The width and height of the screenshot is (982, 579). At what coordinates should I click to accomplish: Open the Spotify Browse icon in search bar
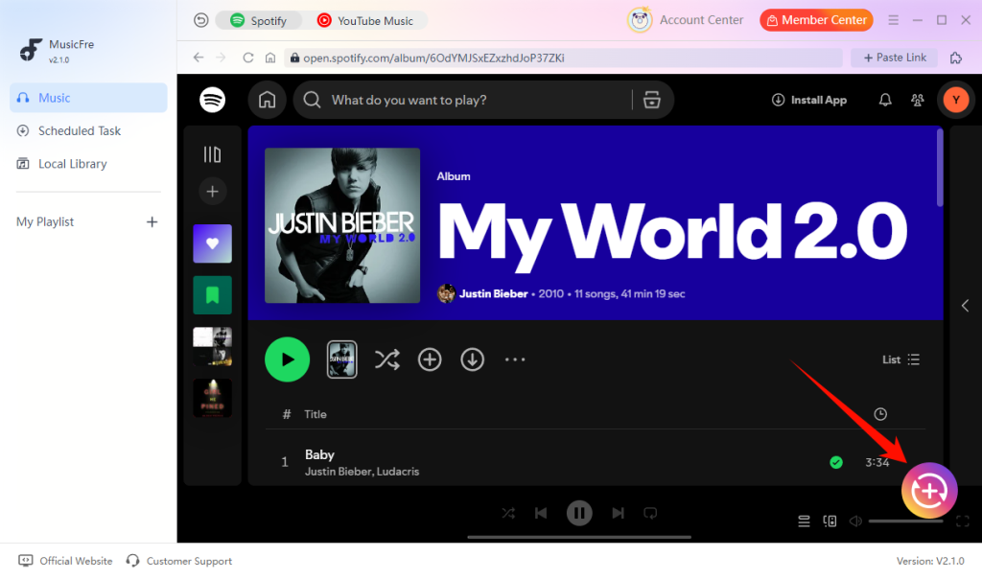[x=652, y=100]
